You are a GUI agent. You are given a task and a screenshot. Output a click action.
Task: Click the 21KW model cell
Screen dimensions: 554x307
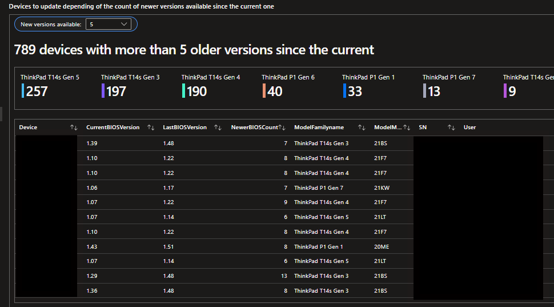pos(382,188)
